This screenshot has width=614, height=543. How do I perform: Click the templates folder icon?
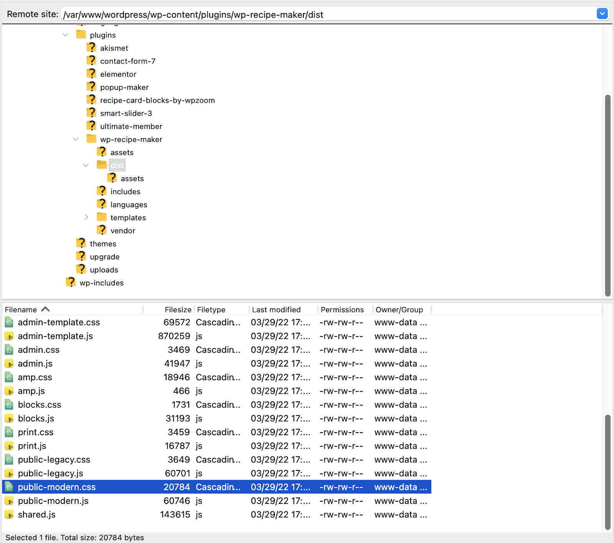coord(102,217)
